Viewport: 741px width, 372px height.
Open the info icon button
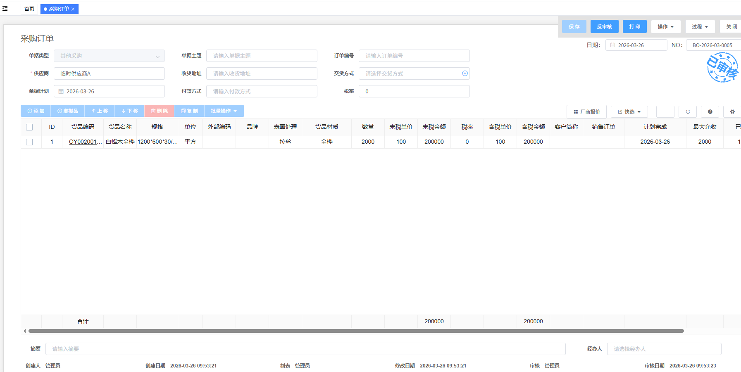coord(710,112)
